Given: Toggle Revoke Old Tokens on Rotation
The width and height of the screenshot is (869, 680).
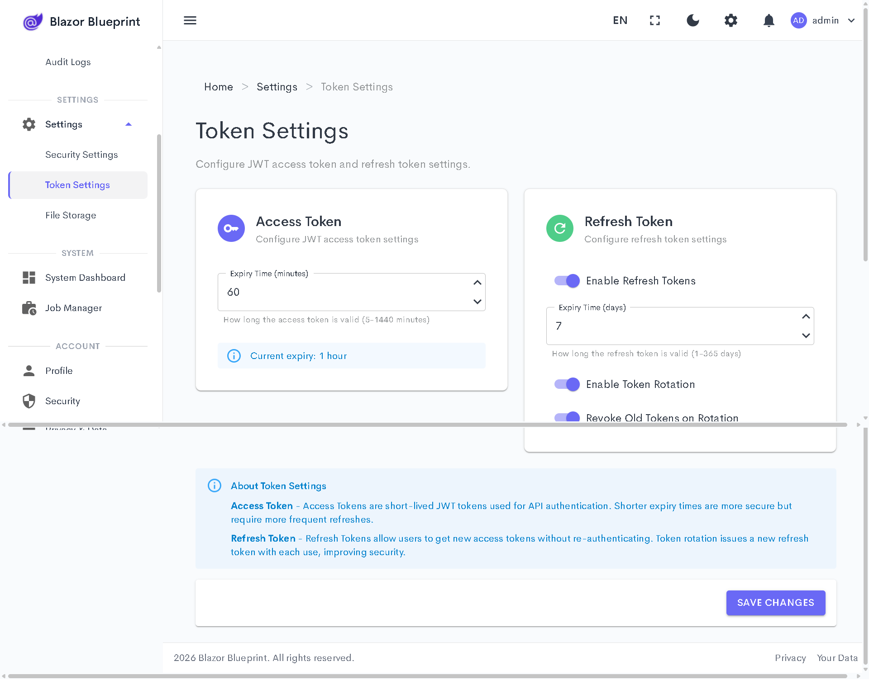Looking at the screenshot, I should click(x=567, y=417).
